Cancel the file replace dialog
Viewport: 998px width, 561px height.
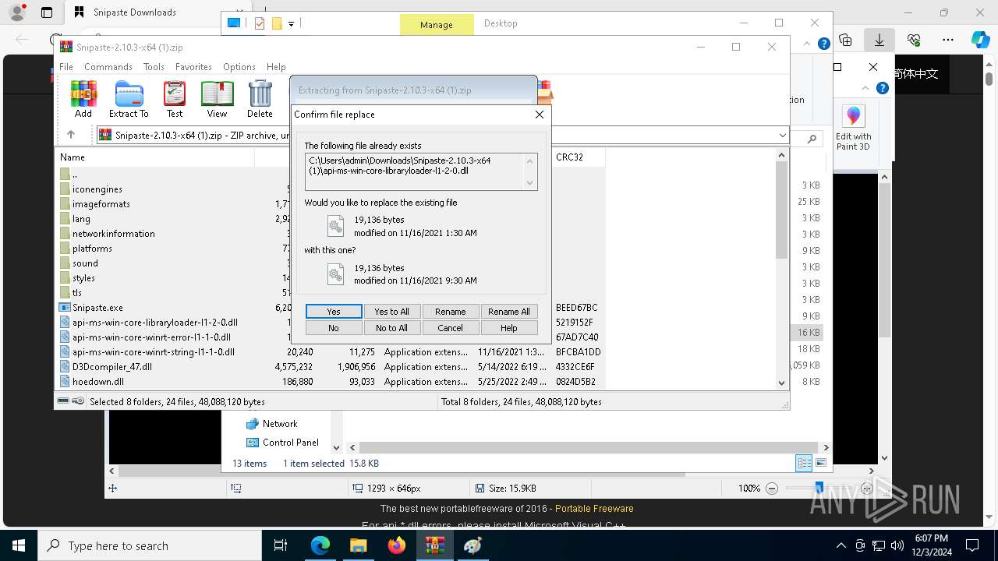click(450, 328)
